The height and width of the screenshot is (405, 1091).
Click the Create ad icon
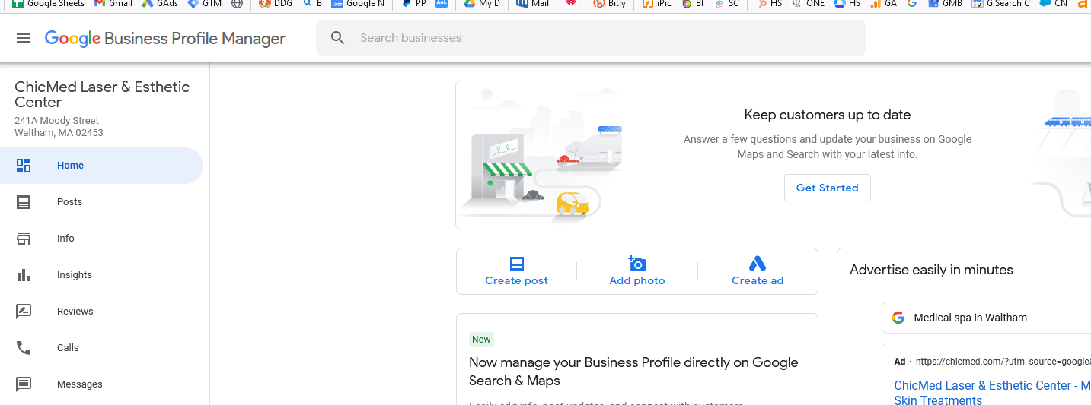(x=757, y=264)
